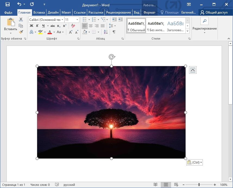The height and width of the screenshot is (188, 233).
Task: Switch to Web Layout view
Action: (176, 184)
